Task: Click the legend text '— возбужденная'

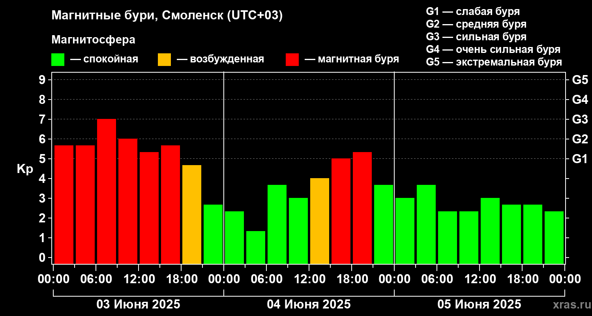Action: pos(220,59)
